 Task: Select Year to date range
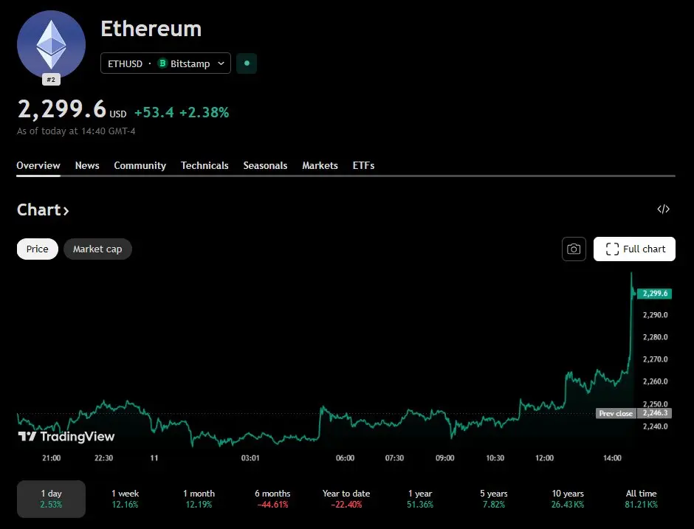tap(346, 499)
